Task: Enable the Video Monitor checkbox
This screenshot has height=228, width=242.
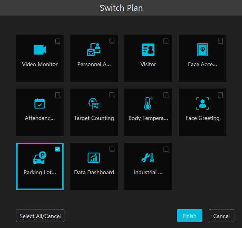Action: 58,41
